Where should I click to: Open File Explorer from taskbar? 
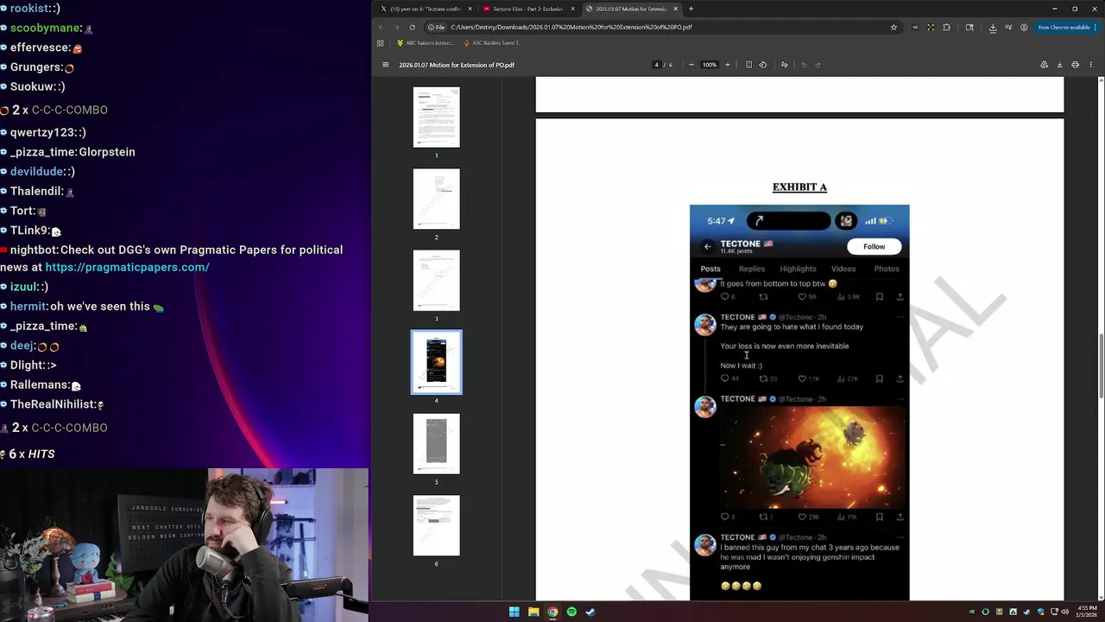534,612
